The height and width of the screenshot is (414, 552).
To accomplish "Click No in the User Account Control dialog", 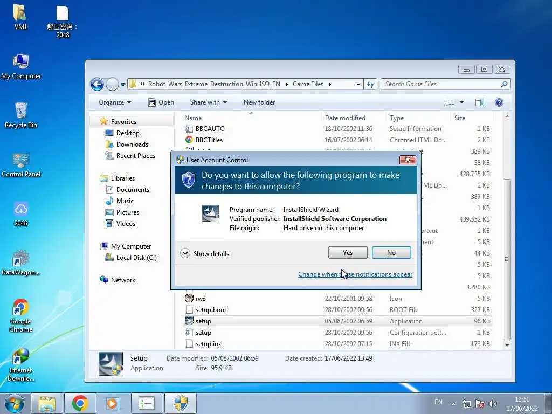I will click(391, 253).
